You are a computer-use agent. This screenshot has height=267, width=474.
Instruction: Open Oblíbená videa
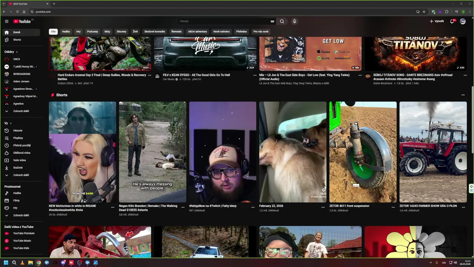tap(21, 153)
